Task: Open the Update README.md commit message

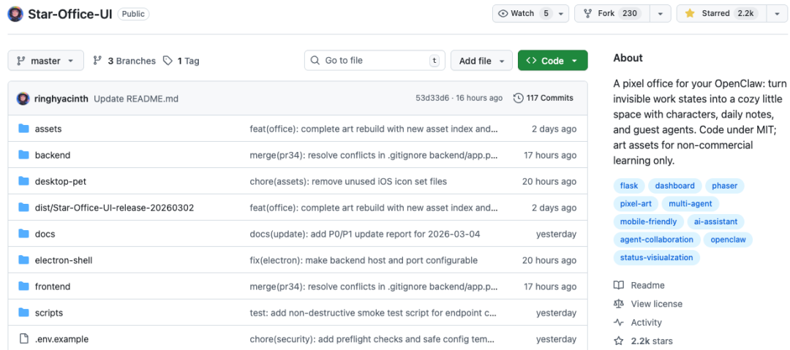Action: [x=136, y=99]
